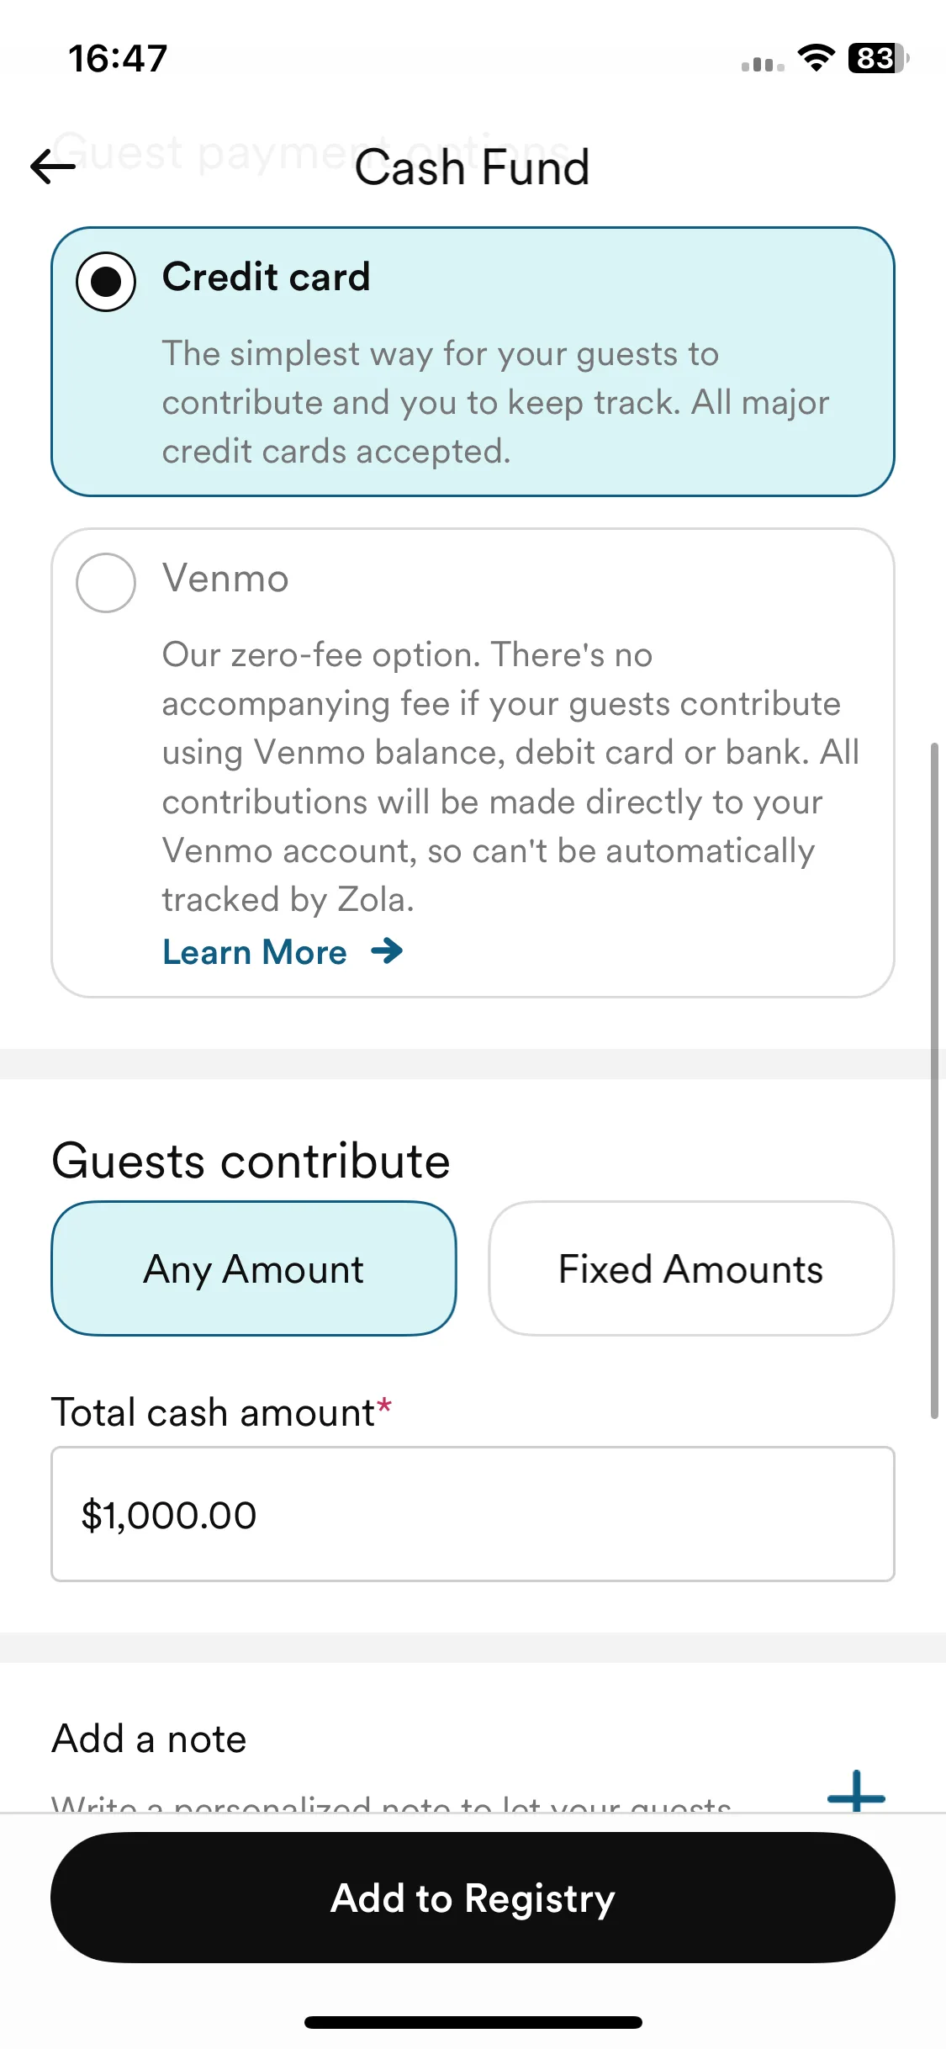Tap the home indicator bar at bottom
The width and height of the screenshot is (946, 2049).
click(473, 2022)
